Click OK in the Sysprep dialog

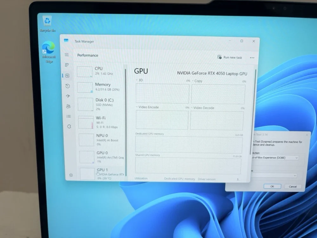tap(272, 186)
